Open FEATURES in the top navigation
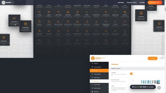This screenshot has width=166, height=93. click(142, 3)
